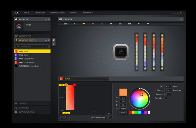
Task: Go to the Instant Lighting tab
Action: click(57, 13)
